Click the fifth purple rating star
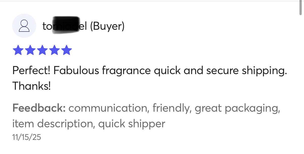Viewport: 304px width, 154px height. click(x=66, y=50)
